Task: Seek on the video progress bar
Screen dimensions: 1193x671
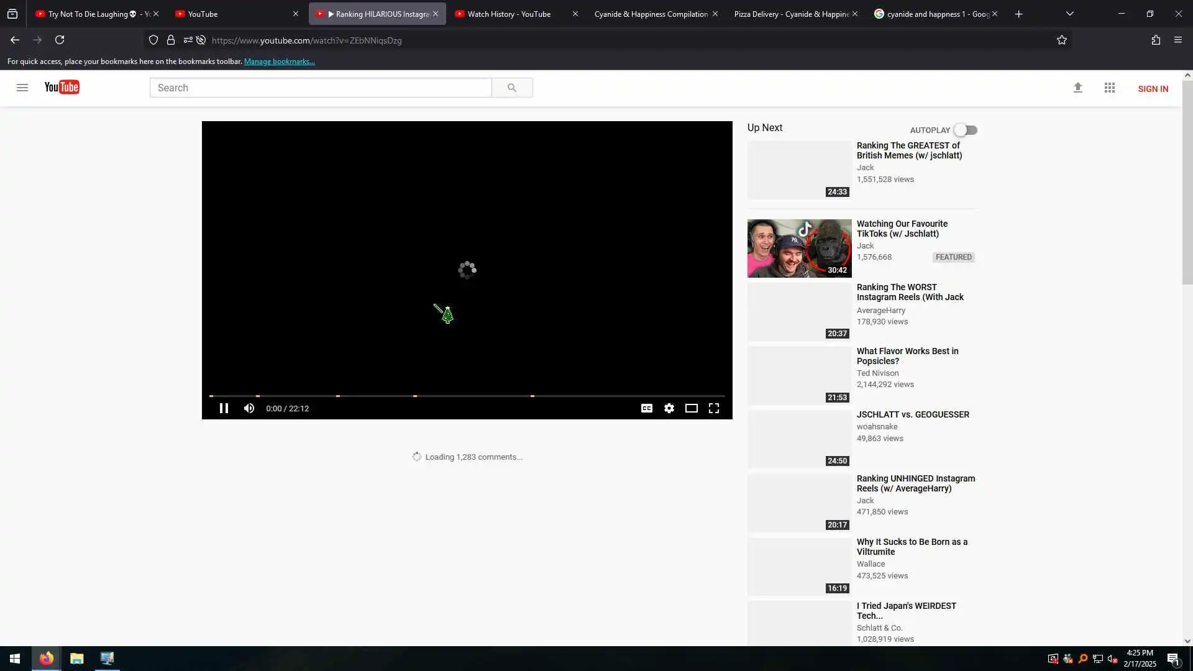Action: pos(466,396)
